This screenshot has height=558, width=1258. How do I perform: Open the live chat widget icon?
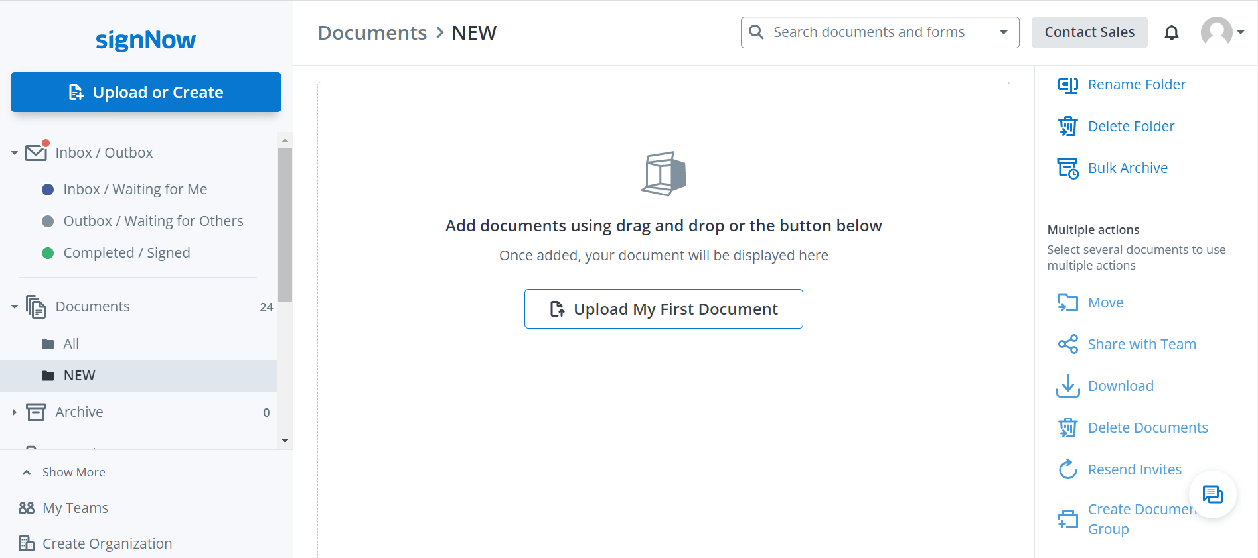pyautogui.click(x=1212, y=494)
